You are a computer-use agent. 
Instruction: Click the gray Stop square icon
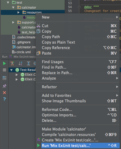point(4,70)
